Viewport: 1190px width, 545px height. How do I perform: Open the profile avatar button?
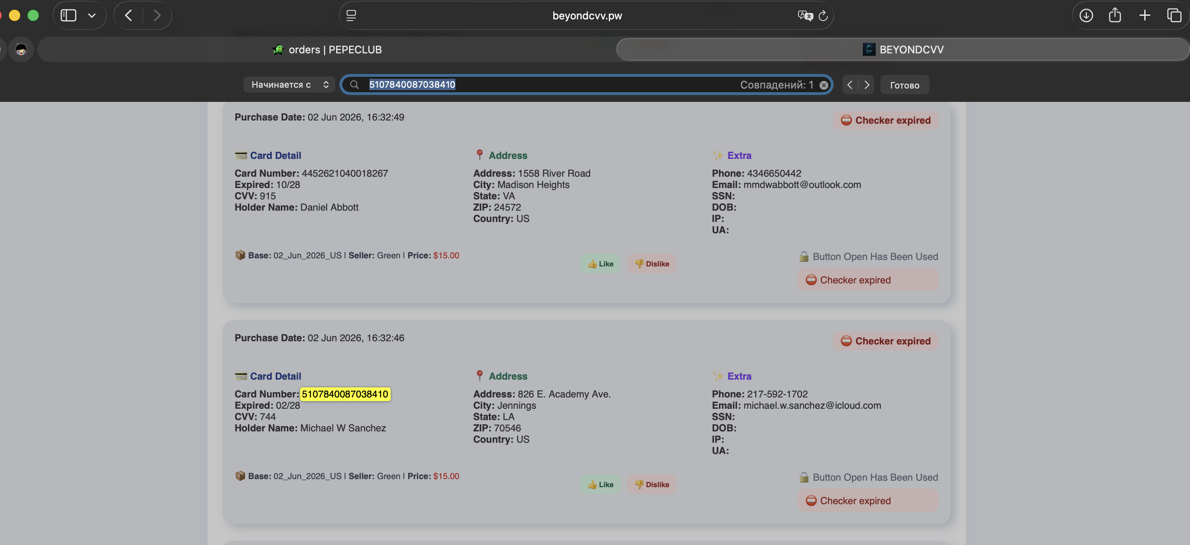pyautogui.click(x=21, y=49)
